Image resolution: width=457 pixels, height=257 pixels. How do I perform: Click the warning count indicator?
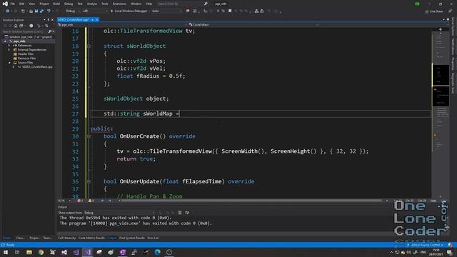pyautogui.click(x=91, y=201)
